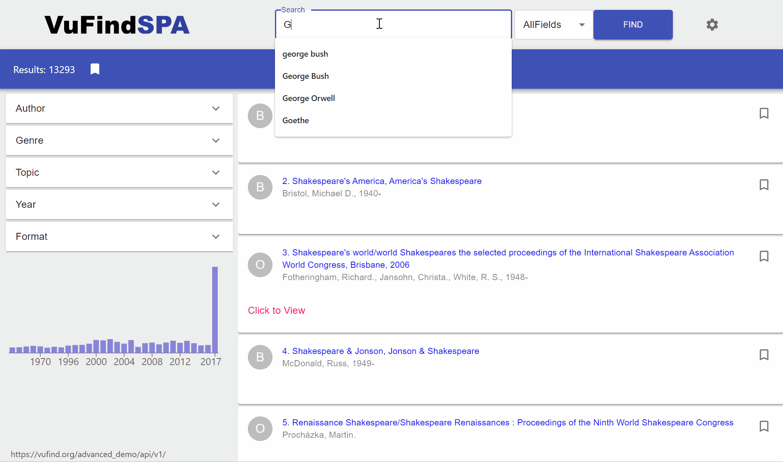Open Shakespeare & Jonson, Jonson & Shakespeare record

[x=381, y=351]
